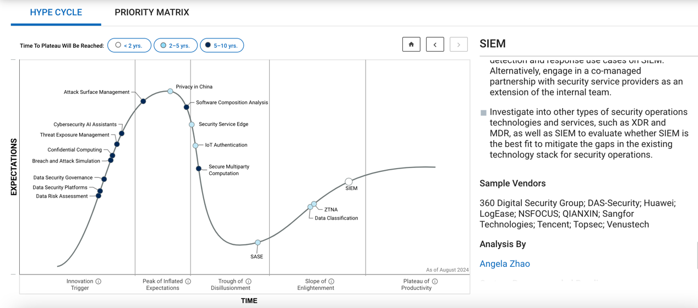Image resolution: width=698 pixels, height=308 pixels.
Task: Toggle the 2–5 yrs. plateau filter
Action: (175, 46)
